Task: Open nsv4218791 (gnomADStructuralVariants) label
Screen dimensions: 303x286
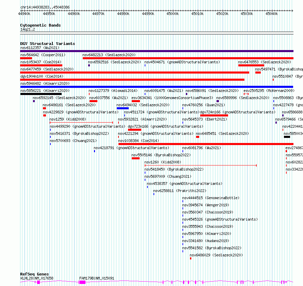Action: pyautogui.click(x=131, y=148)
